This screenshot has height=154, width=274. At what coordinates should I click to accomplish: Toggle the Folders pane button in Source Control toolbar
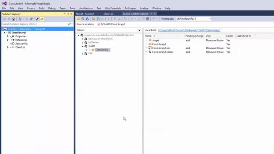pos(78,19)
